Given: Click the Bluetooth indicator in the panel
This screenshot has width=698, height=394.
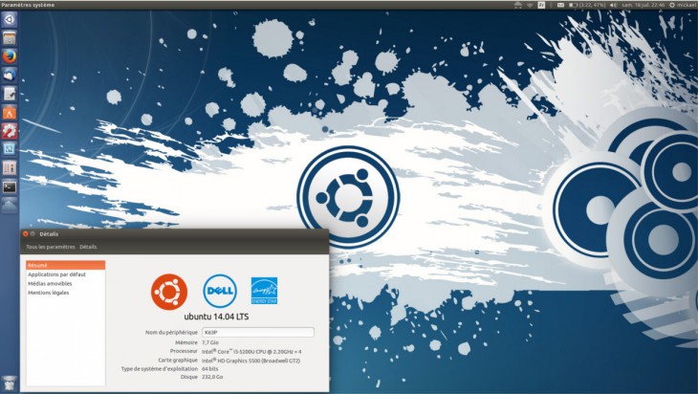Looking at the screenshot, I should pyautogui.click(x=551, y=5).
